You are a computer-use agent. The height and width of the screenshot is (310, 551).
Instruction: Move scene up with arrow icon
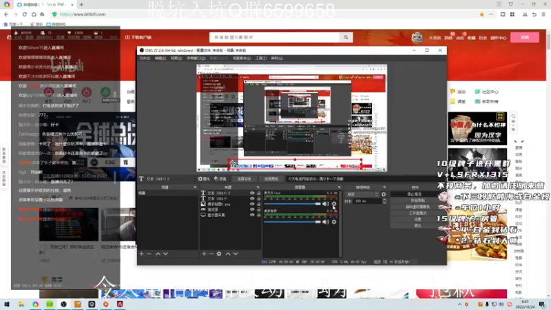[158, 254]
